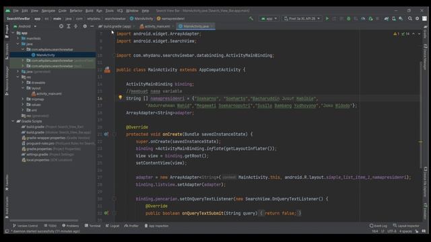The width and height of the screenshot is (431, 242).
Task: Open the app run configuration dropdown
Action: click(269, 18)
